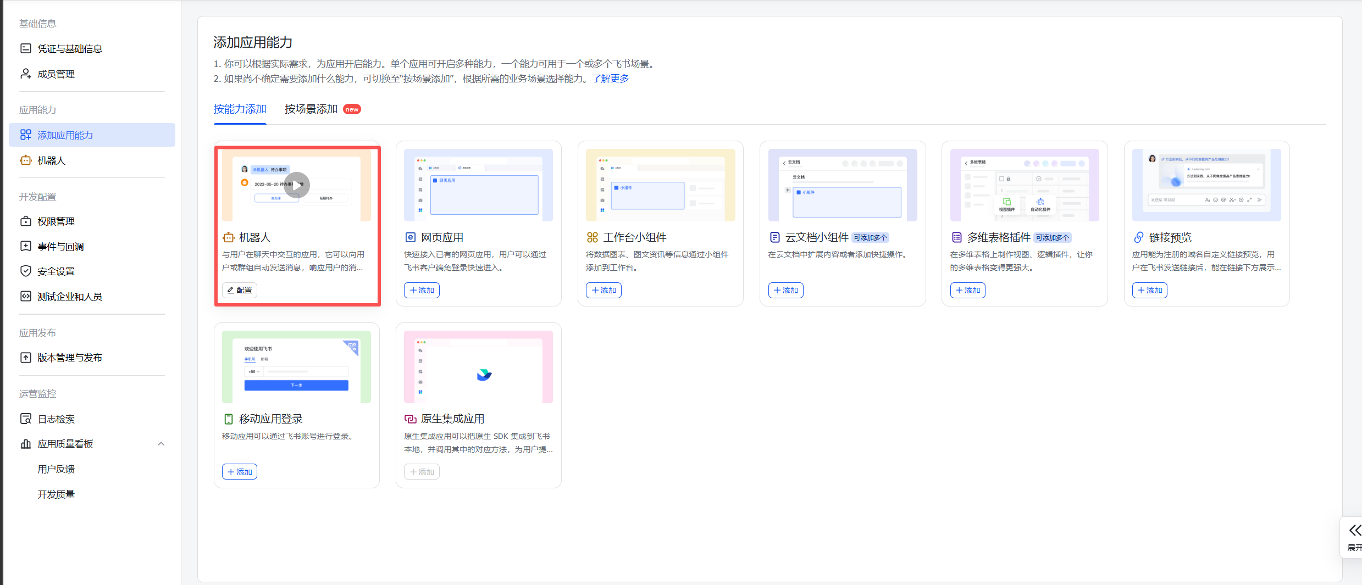Select 日志检索 in sidebar
Screen dimensions: 1362x585
[92, 419]
